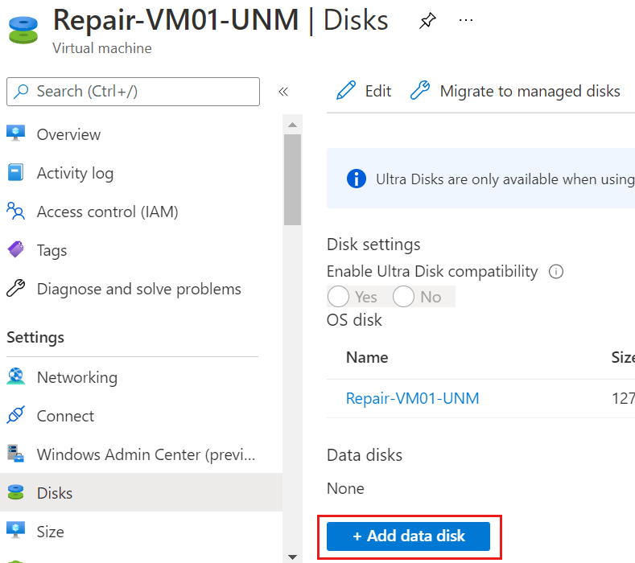Collapse the sidebar with the double chevron
Viewport: 635px width, 563px height.
tap(283, 92)
